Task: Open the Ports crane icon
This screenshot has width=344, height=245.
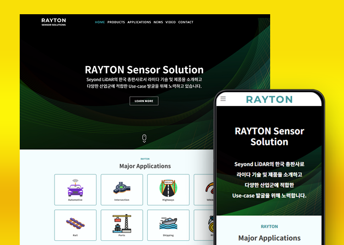Action: click(122, 223)
